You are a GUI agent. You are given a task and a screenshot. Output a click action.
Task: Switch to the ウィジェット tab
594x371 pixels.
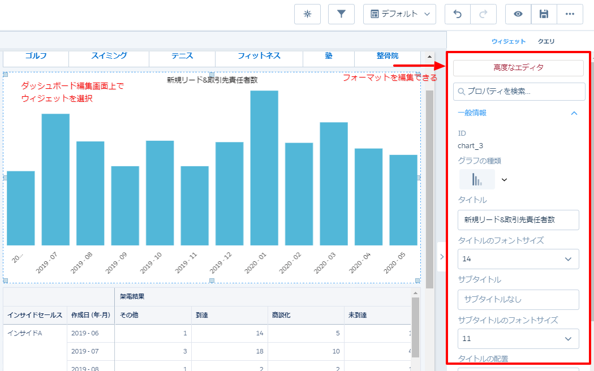pyautogui.click(x=509, y=41)
